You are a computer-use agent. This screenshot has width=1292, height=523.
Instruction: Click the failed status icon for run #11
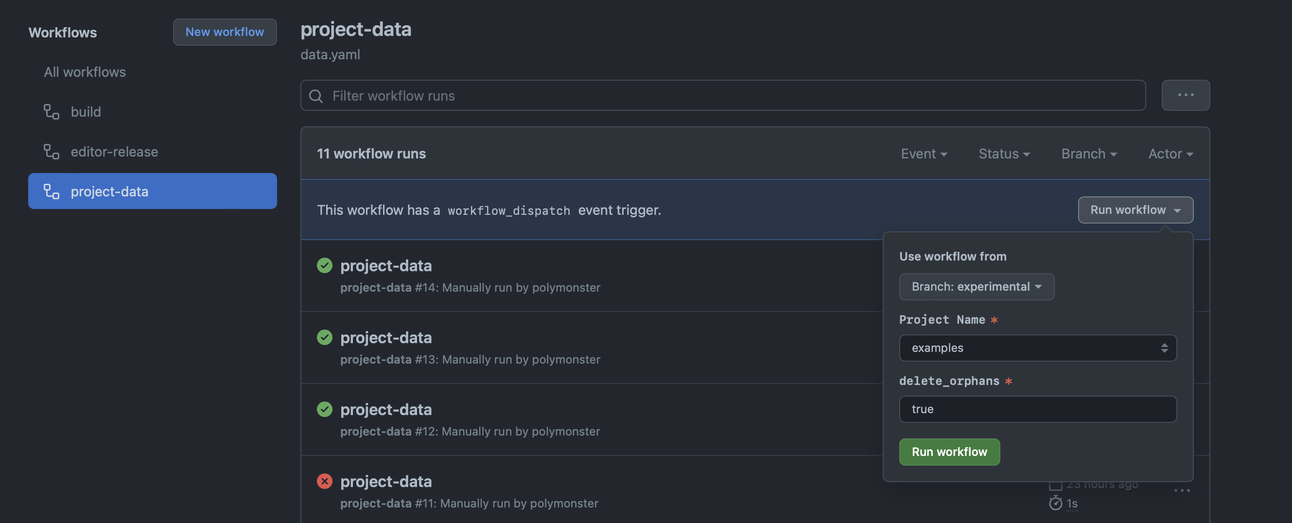tap(325, 481)
